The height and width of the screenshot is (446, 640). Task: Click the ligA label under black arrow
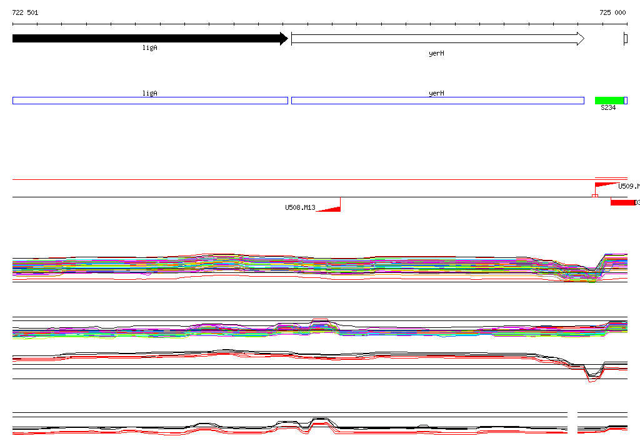pyautogui.click(x=149, y=47)
